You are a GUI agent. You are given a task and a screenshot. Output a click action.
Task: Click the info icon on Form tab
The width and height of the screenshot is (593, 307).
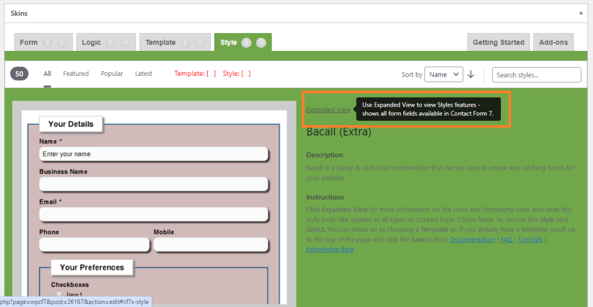[x=62, y=42]
